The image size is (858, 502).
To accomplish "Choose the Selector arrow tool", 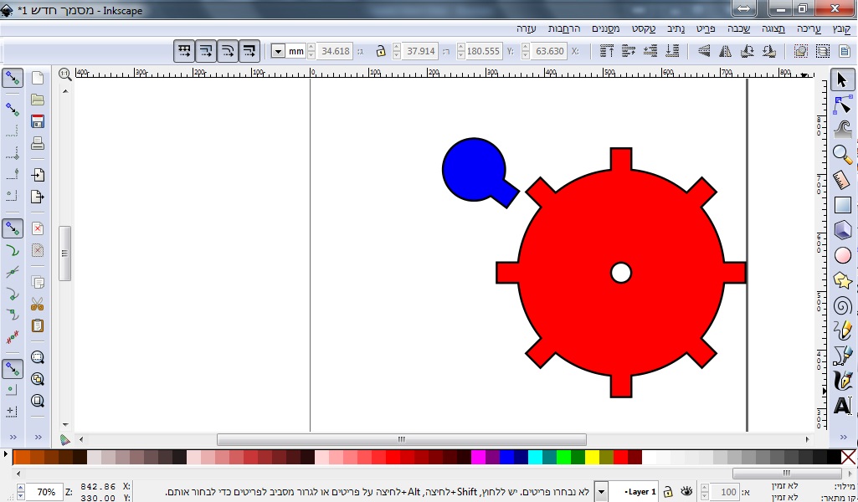I will (x=842, y=79).
